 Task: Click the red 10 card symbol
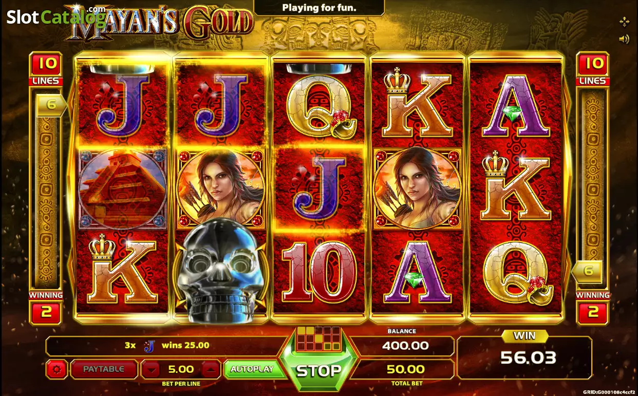(x=318, y=271)
